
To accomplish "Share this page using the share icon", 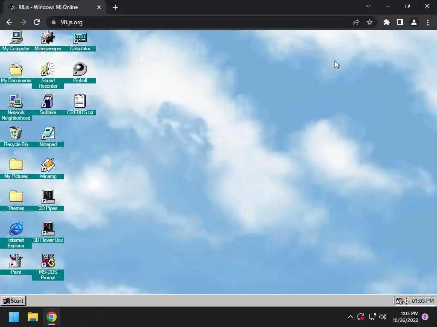I will [x=356, y=22].
